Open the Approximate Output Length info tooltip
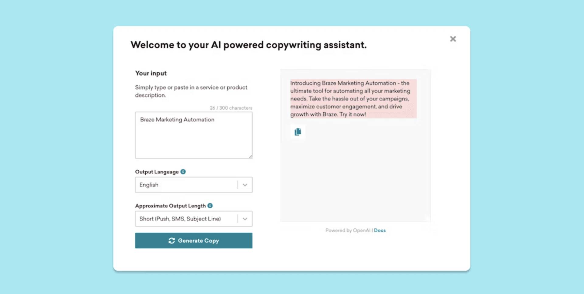Screen dimensions: 584x294 (210, 206)
